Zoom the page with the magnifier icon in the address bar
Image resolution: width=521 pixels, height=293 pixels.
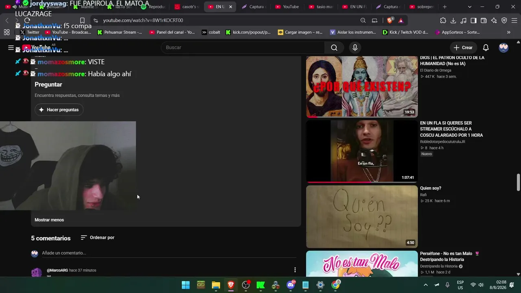pyautogui.click(x=363, y=20)
